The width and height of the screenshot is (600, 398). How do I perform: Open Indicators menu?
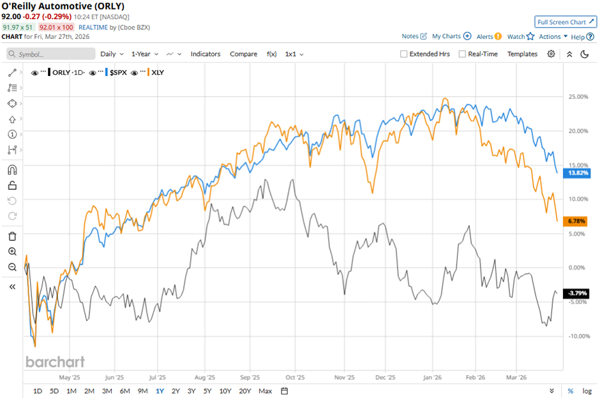[x=206, y=54]
